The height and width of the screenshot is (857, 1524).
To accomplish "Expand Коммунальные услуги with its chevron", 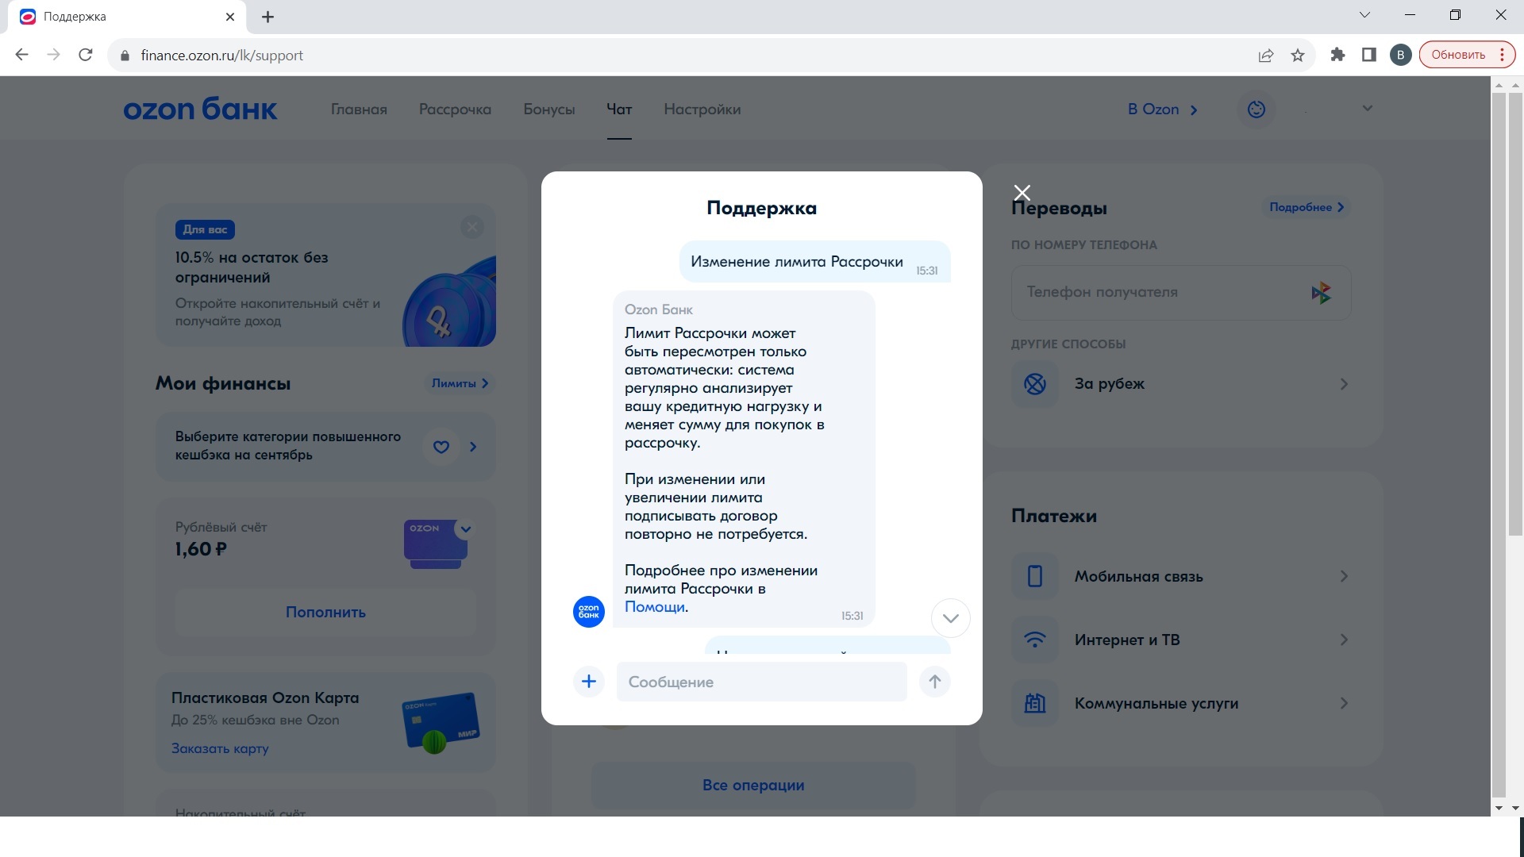I will tap(1344, 703).
